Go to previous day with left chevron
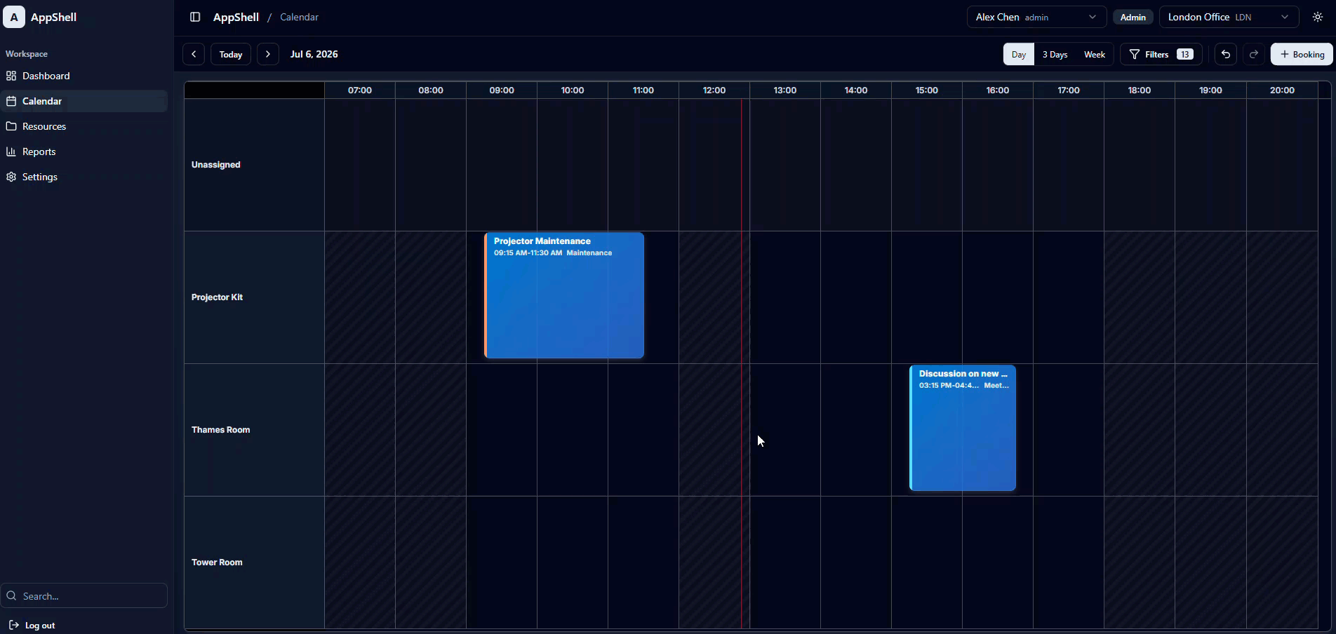This screenshot has width=1336, height=634. pos(194,54)
